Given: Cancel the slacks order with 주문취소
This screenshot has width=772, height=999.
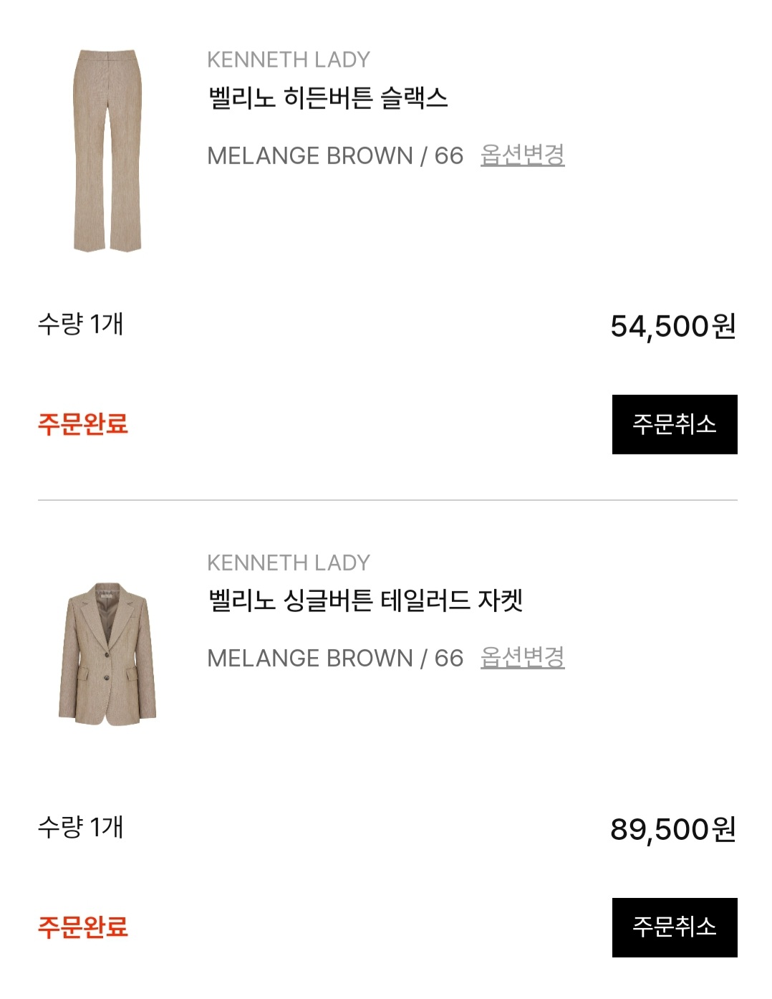Looking at the screenshot, I should (x=674, y=424).
